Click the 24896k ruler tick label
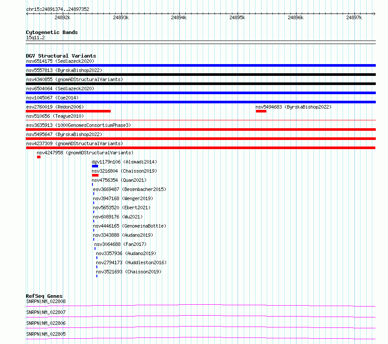Screen dimensions: 388x344 point(296,17)
